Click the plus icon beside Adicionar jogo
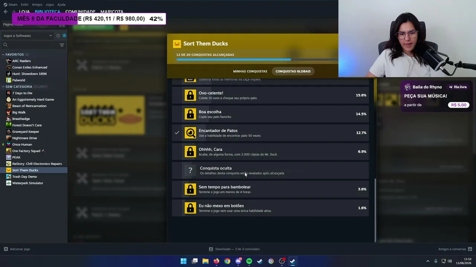This screenshot has width=476, height=267. pos(6,249)
